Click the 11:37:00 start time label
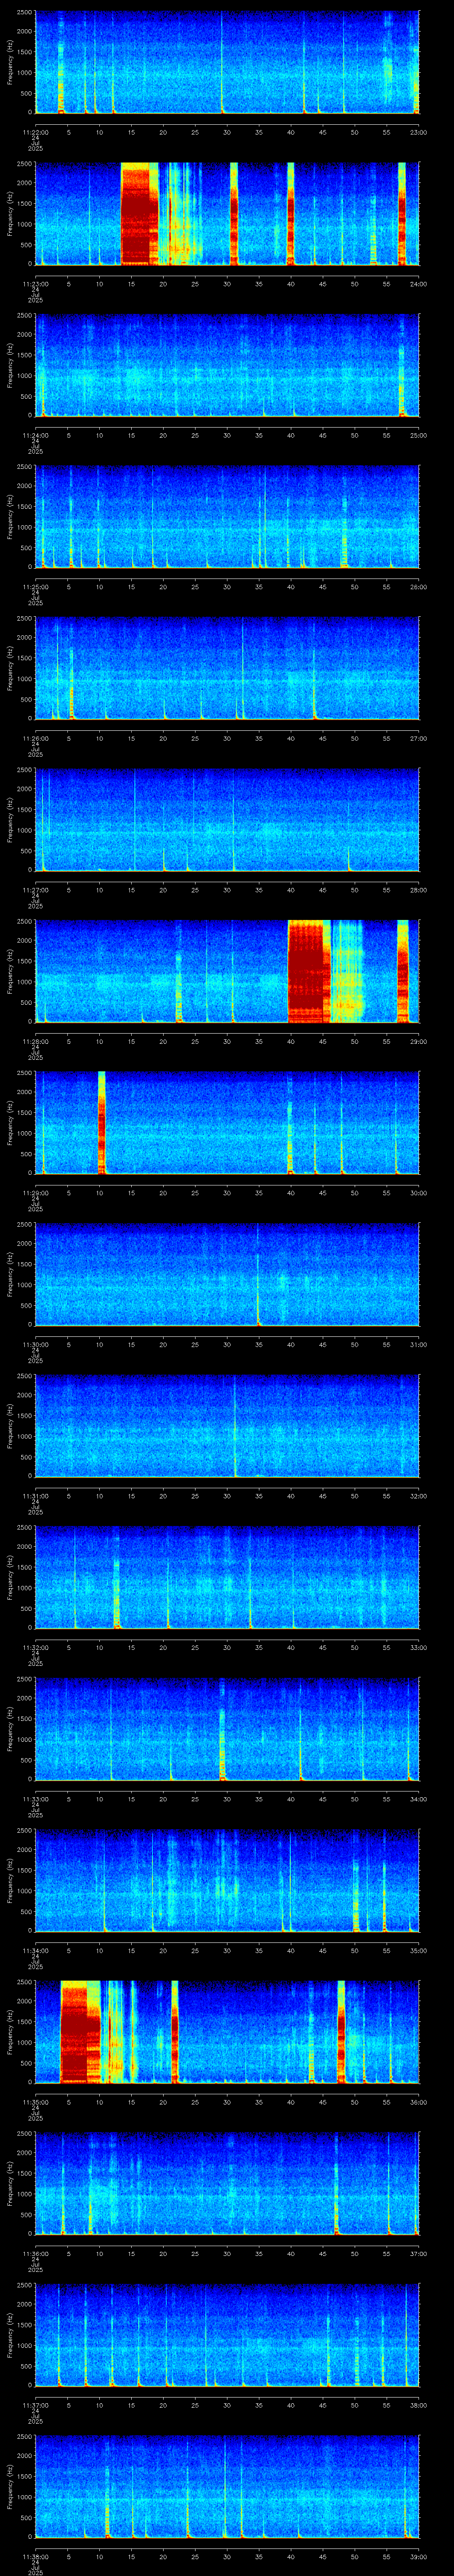Viewport: 454px width, 2576px height. click(x=35, y=2405)
